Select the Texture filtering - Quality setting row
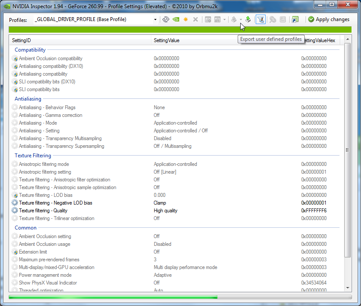 tap(43, 211)
